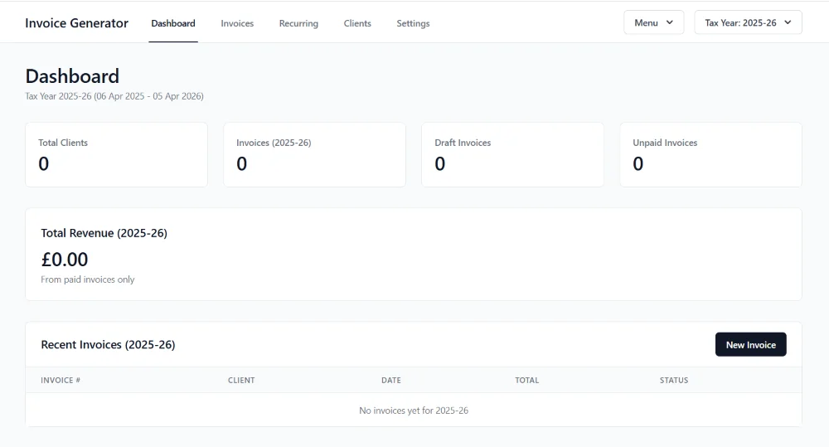Click the INVOICE # column header
Viewport: 829px width, 447px height.
coord(61,380)
